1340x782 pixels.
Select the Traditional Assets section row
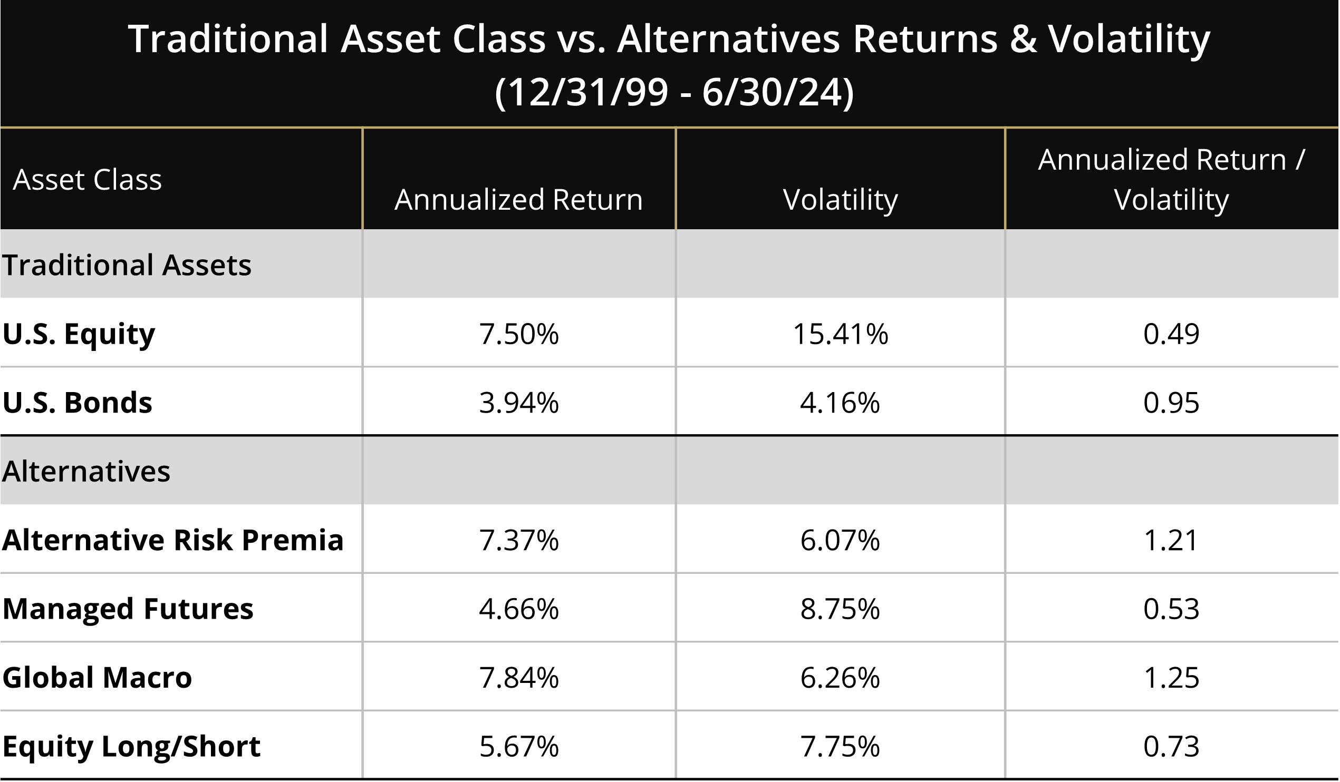click(669, 264)
